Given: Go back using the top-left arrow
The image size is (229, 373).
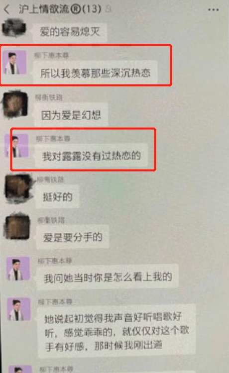Looking at the screenshot, I should (7, 9).
